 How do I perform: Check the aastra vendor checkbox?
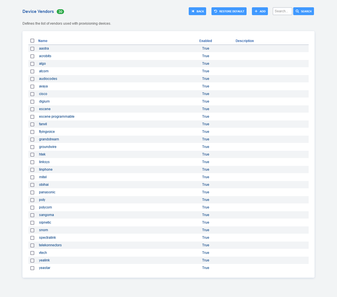point(32,49)
